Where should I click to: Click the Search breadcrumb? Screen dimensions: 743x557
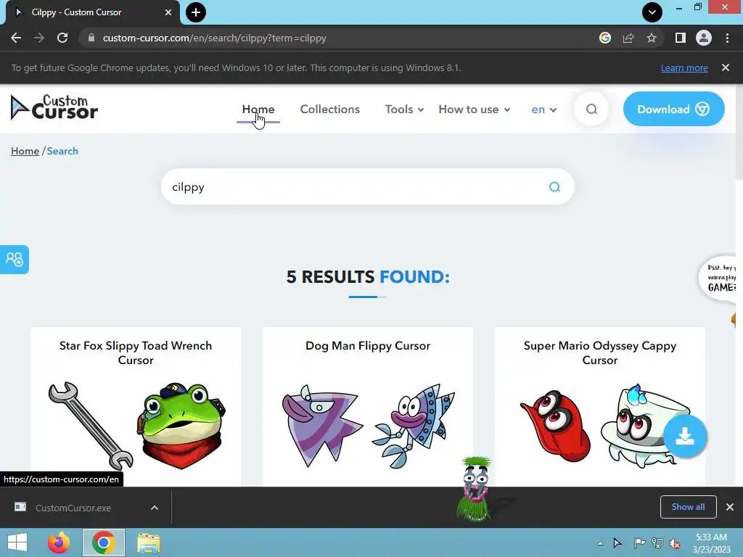coord(62,151)
